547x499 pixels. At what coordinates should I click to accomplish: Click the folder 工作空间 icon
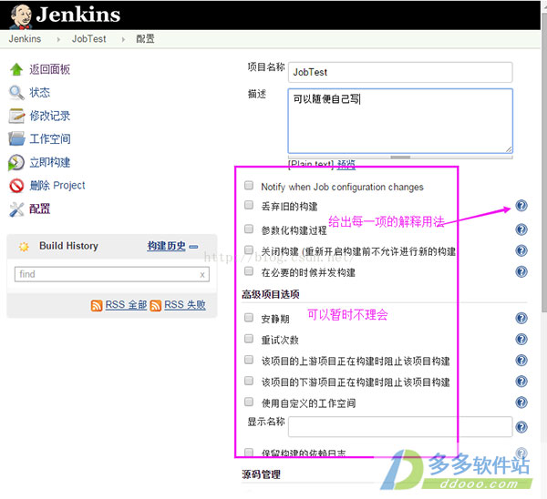tap(16, 138)
